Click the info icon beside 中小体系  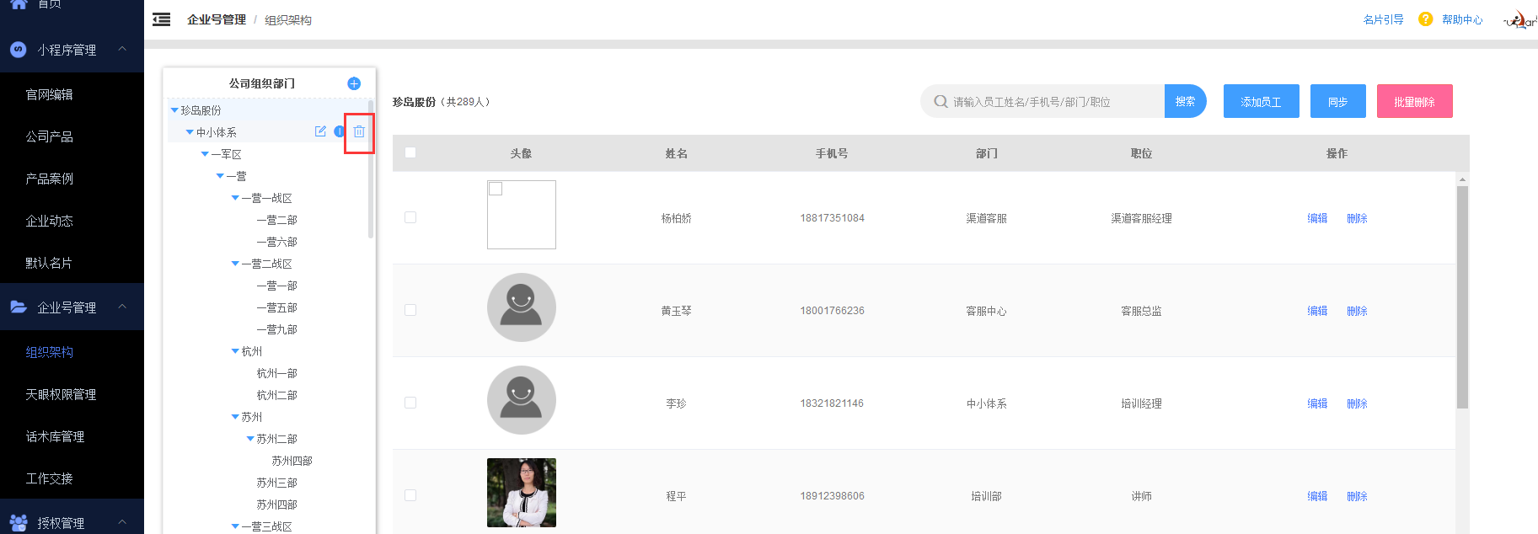point(339,131)
